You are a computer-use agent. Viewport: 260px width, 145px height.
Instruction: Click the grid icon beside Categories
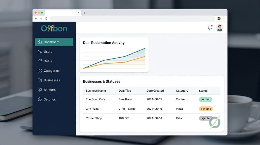(40, 71)
